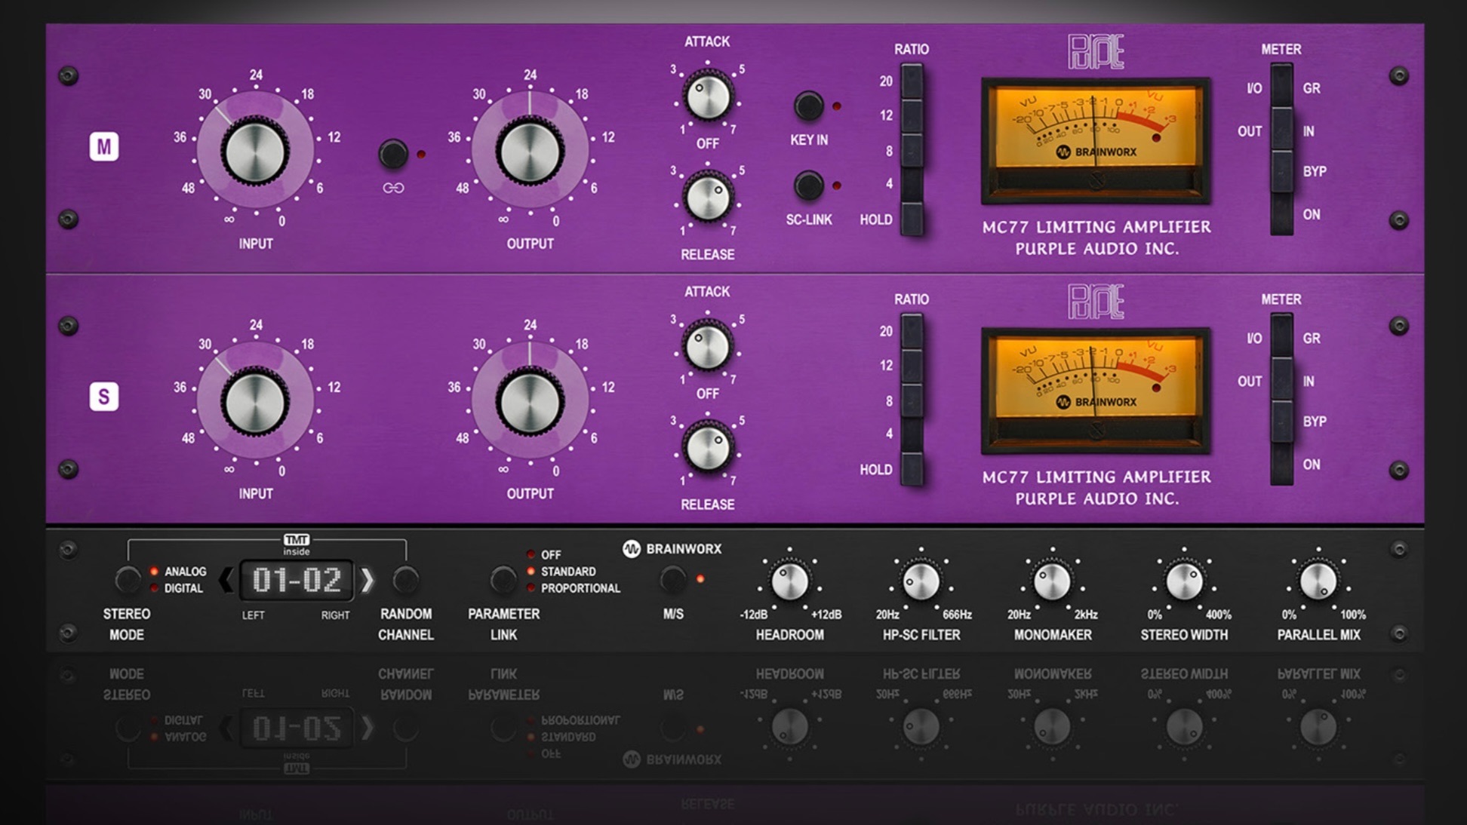Screen dimensions: 1467x825
Task: Set S channel meter switch to ON
Action: pos(1281,465)
